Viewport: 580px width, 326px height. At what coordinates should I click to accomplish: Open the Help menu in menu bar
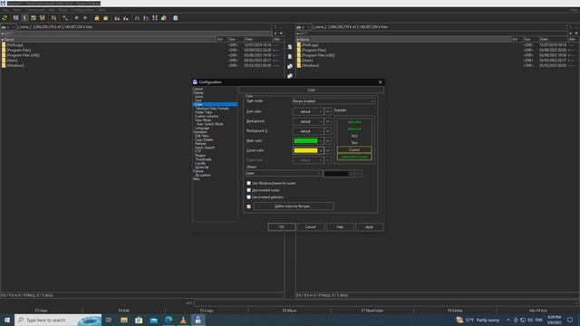point(574,10)
